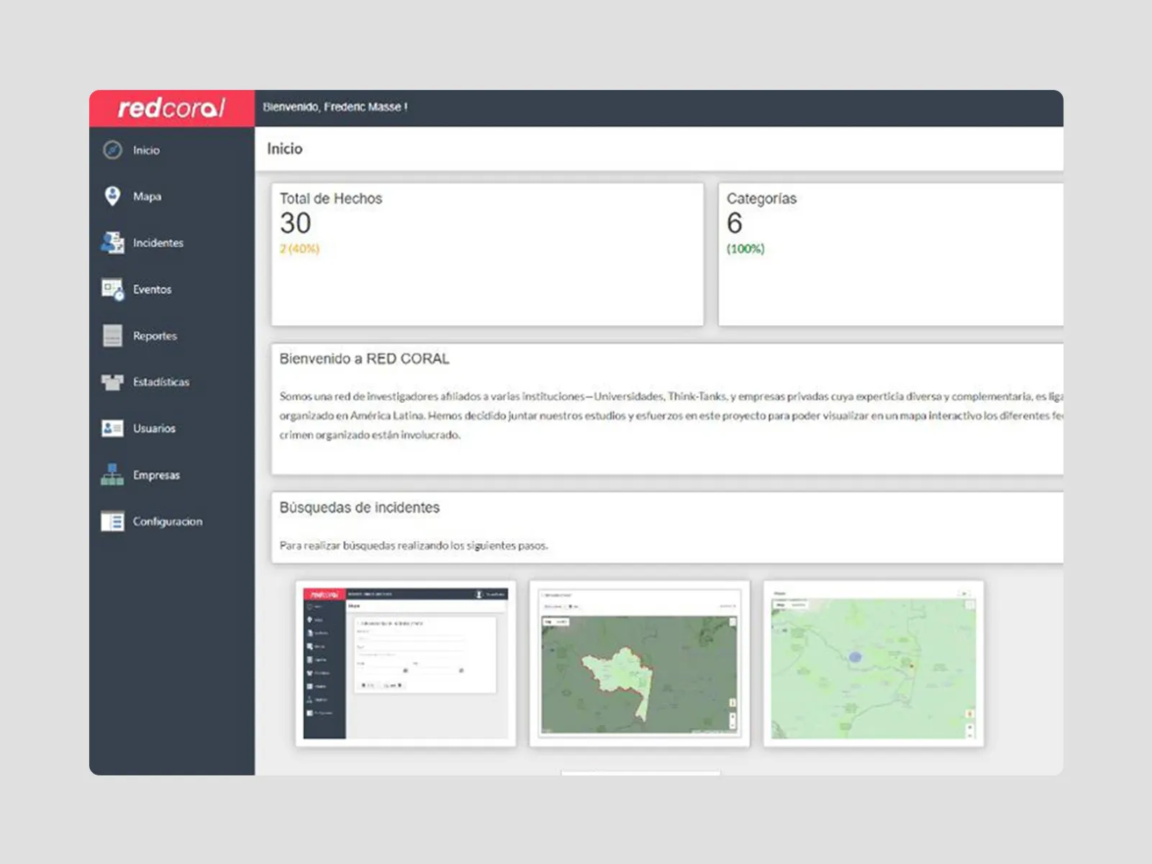Click the yellow 2 (40%) indicator

click(x=299, y=249)
